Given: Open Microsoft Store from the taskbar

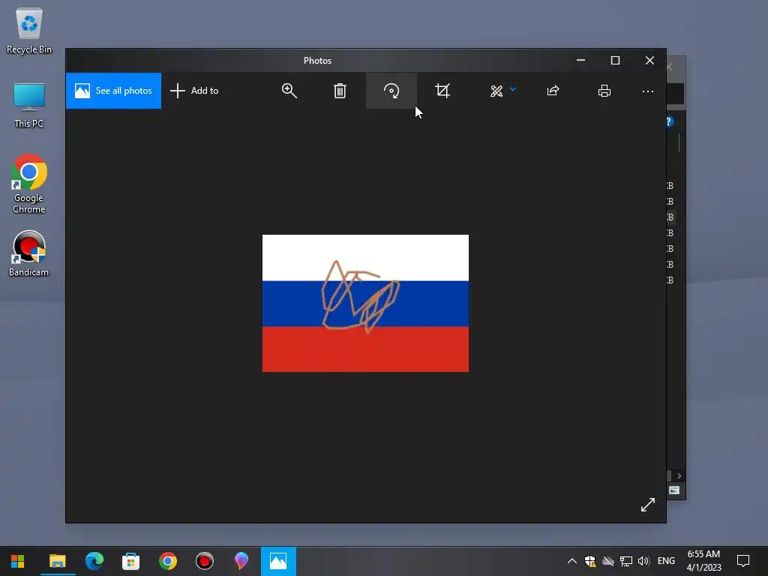Looking at the screenshot, I should click(130, 561).
